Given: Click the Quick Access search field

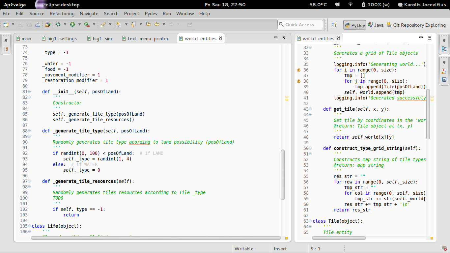Looking at the screenshot, I should coord(300,25).
